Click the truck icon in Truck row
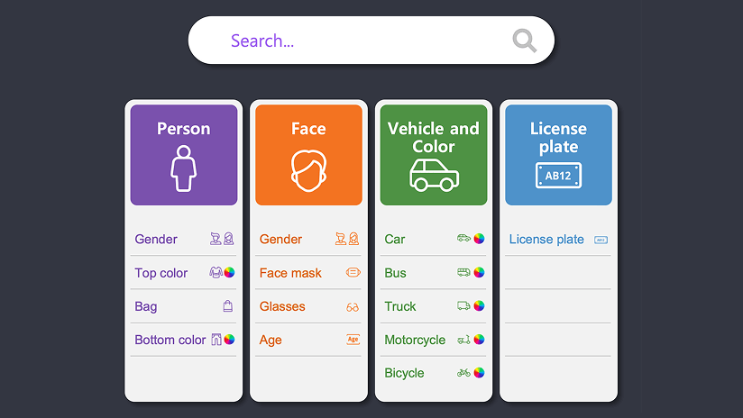The height and width of the screenshot is (418, 743). click(463, 306)
